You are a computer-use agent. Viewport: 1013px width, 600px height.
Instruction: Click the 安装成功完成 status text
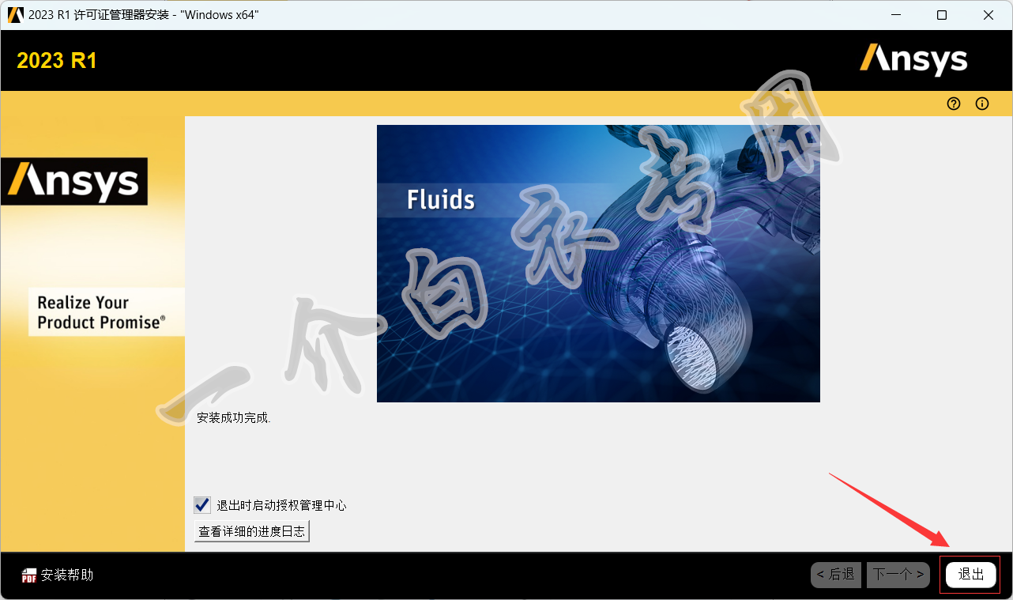click(234, 418)
